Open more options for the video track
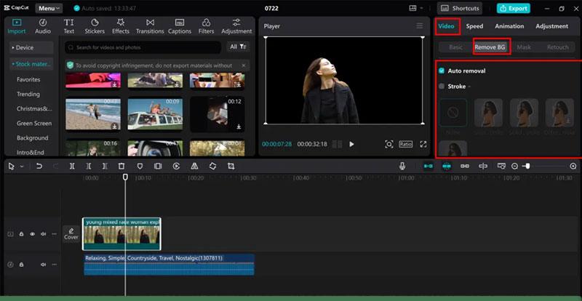582x301 pixels. point(55,234)
